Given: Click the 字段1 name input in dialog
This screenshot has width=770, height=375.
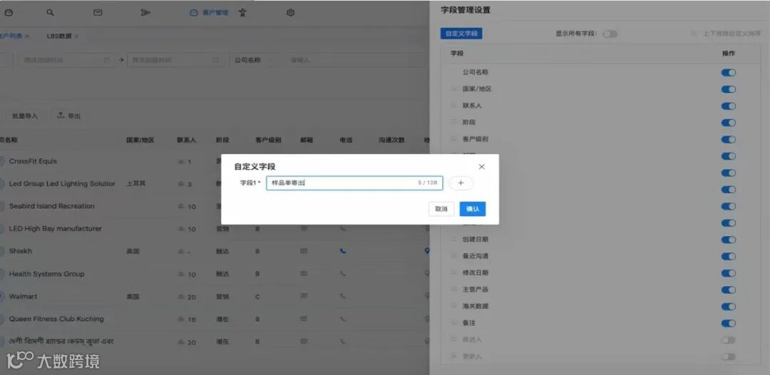Looking at the screenshot, I should [354, 183].
